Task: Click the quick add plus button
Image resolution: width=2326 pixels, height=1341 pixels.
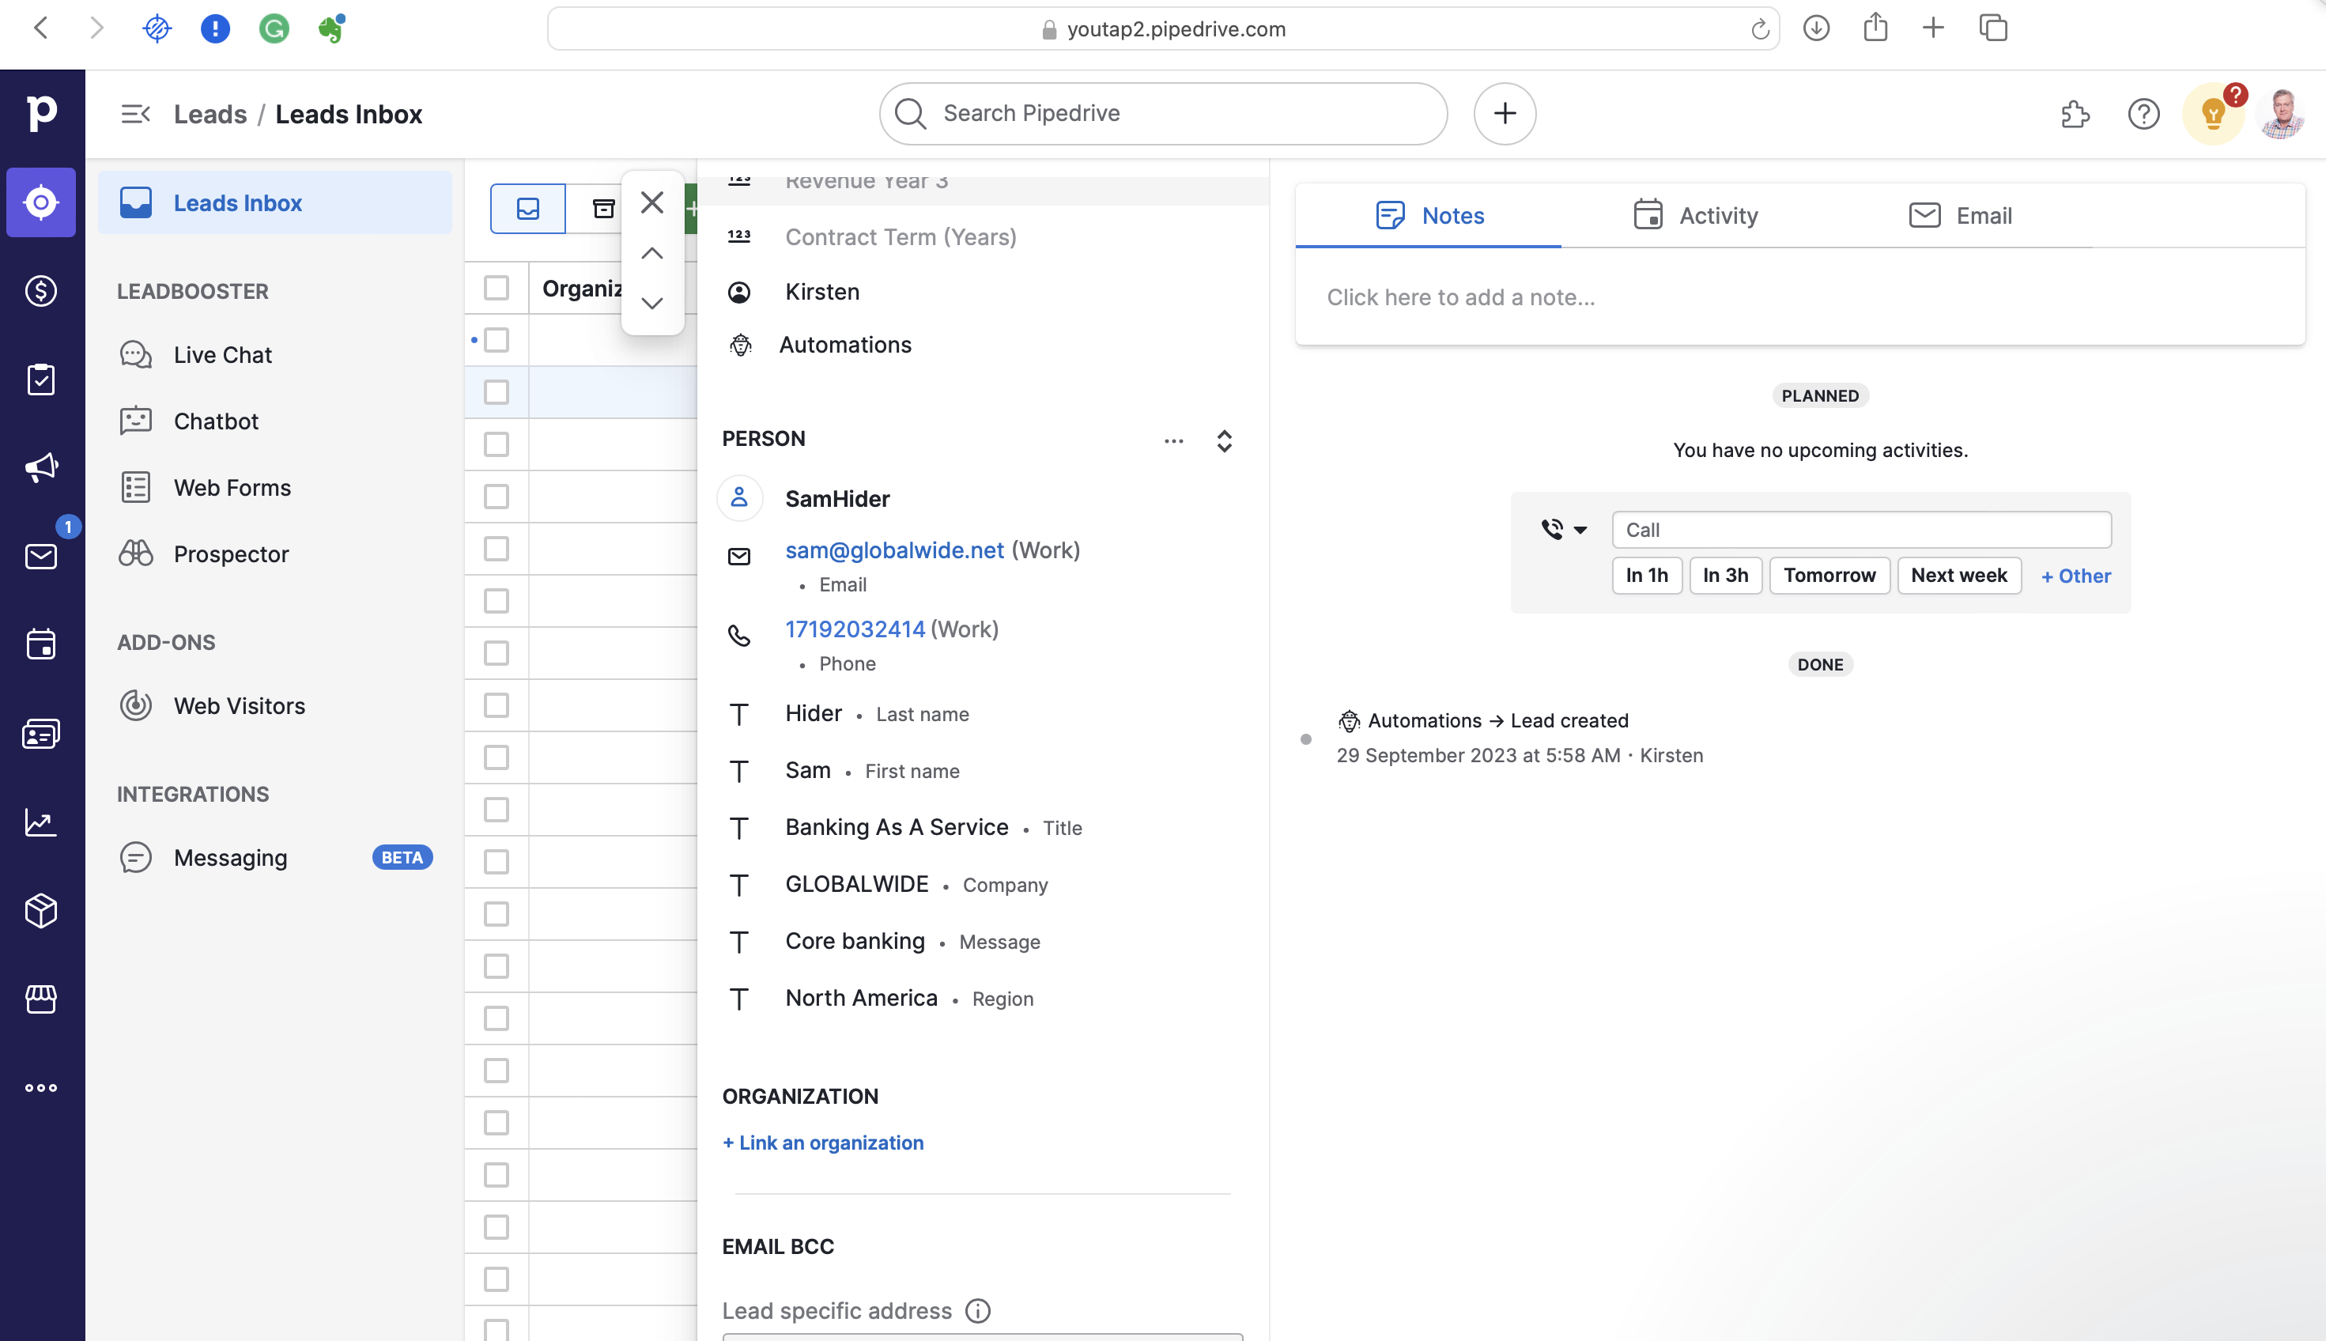Action: (1505, 113)
